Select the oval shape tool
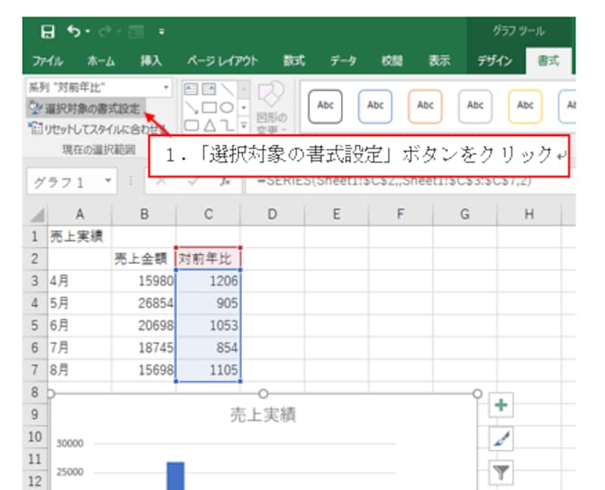The image size is (605, 490). click(228, 107)
